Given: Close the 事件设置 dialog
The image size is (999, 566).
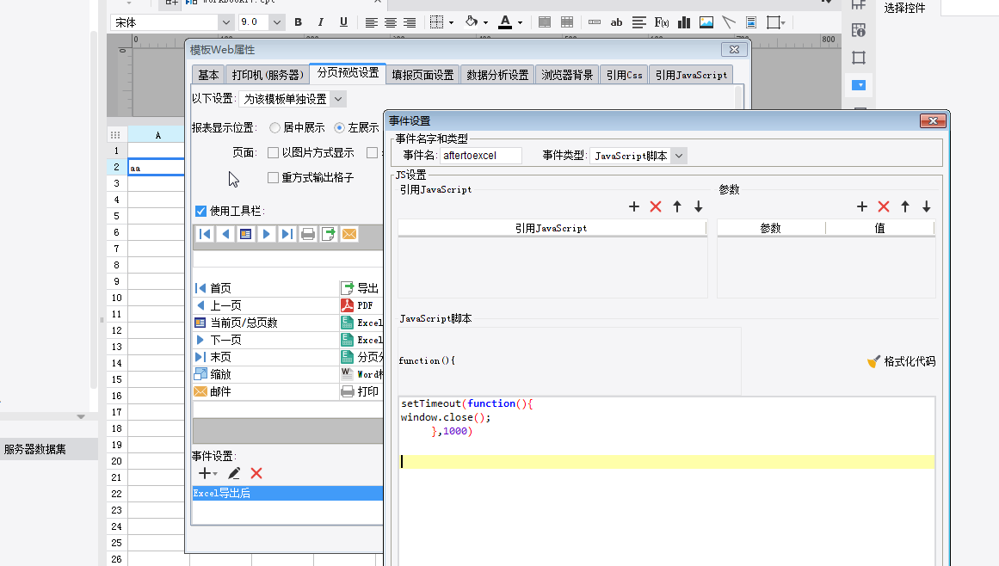Looking at the screenshot, I should (933, 121).
